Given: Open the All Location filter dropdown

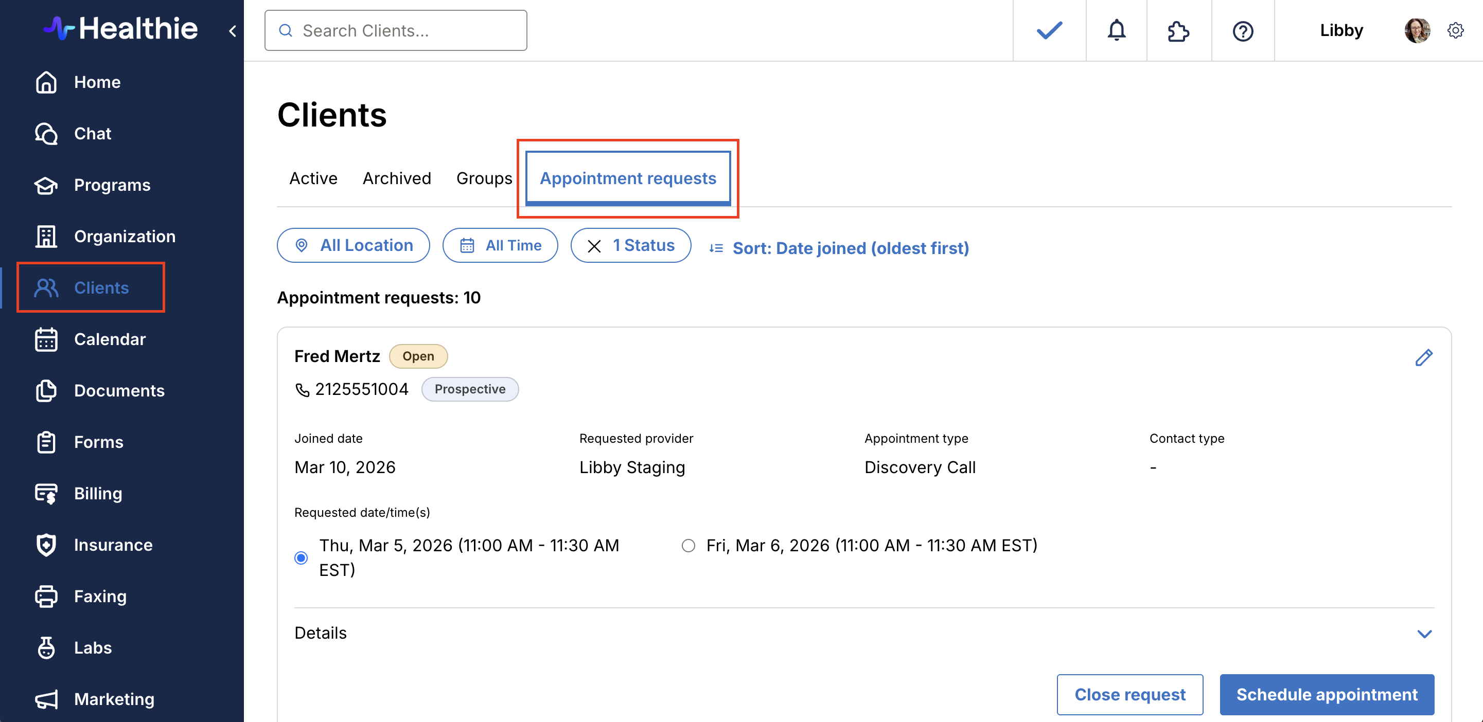Looking at the screenshot, I should click(353, 245).
